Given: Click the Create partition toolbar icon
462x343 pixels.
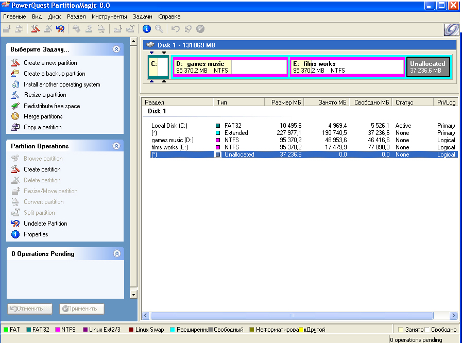Looking at the screenshot, I should 35,29.
